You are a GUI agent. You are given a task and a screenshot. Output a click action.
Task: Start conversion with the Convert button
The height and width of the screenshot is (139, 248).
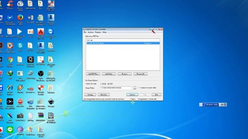(x=132, y=95)
